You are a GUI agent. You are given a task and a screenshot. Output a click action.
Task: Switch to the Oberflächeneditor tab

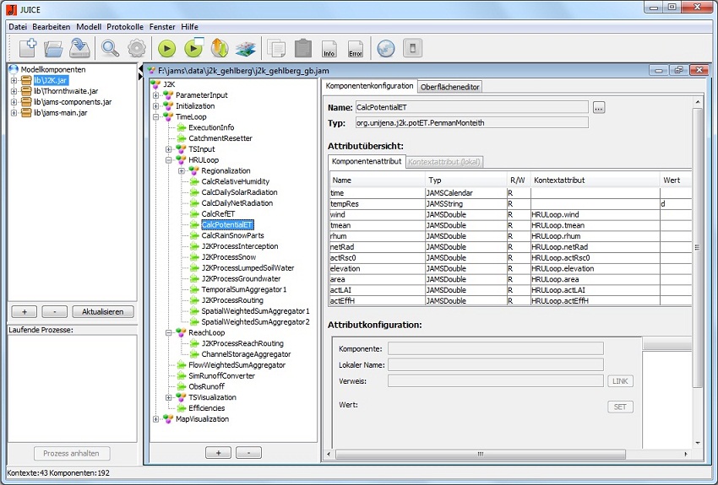pos(449,86)
